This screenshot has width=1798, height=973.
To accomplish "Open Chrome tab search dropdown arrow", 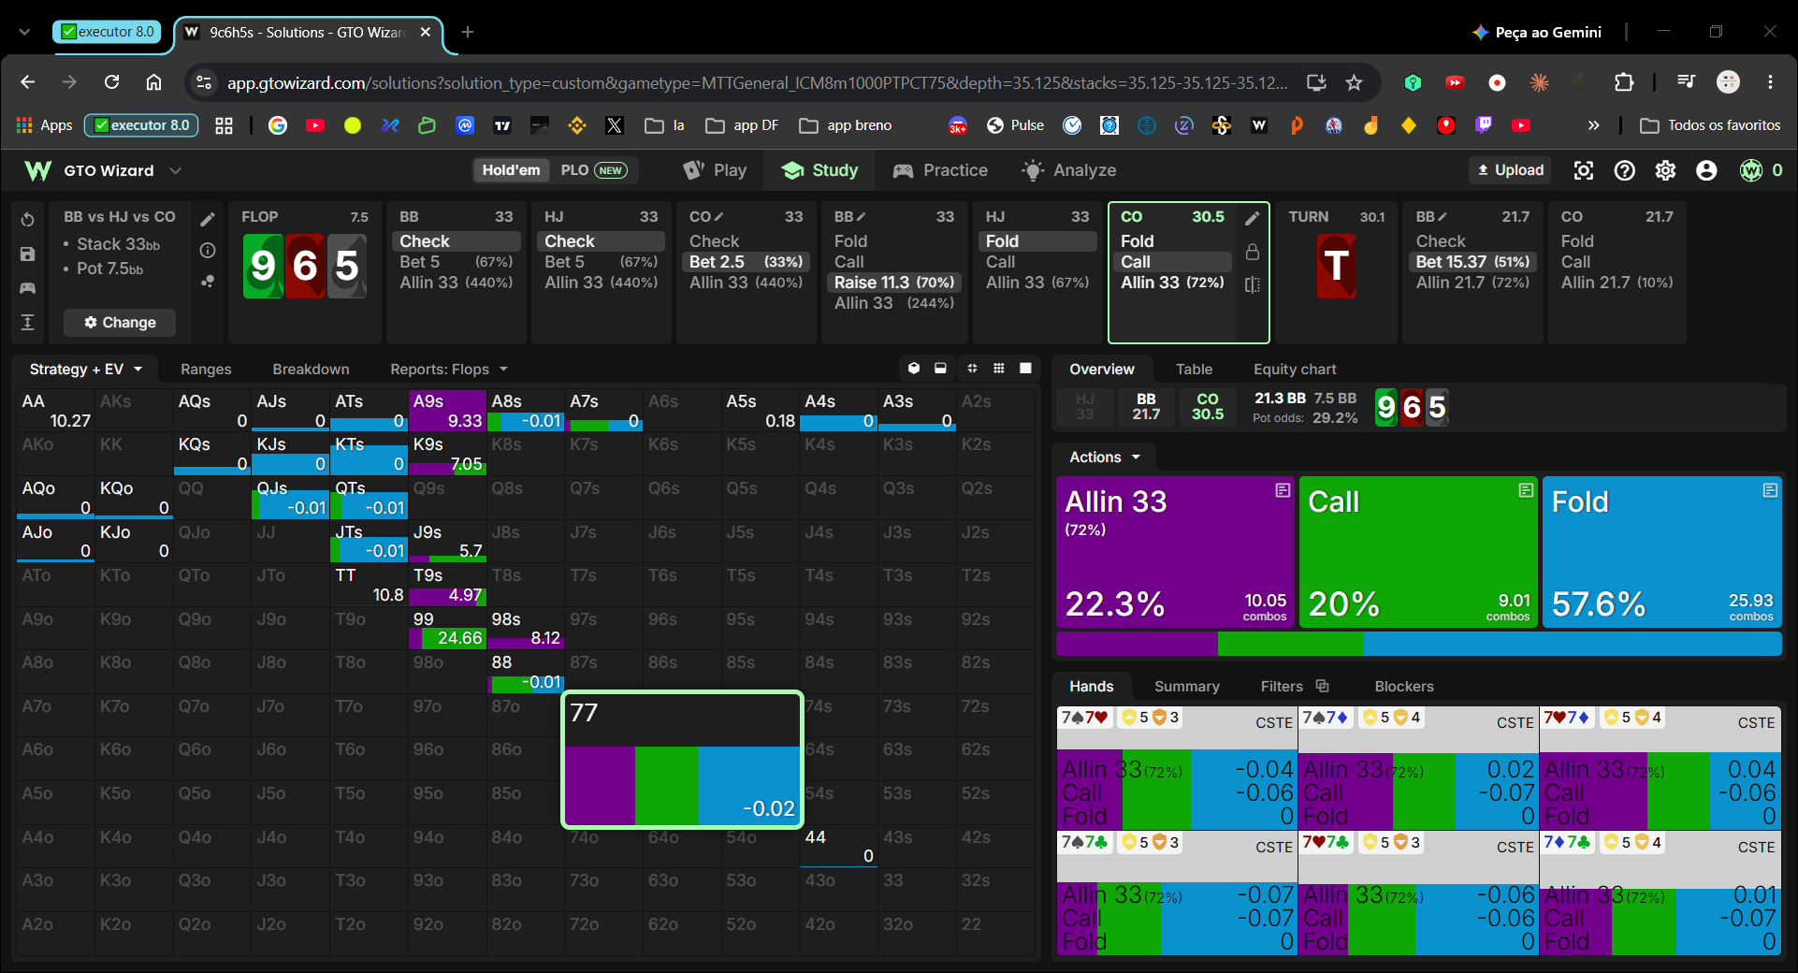I will 24,32.
